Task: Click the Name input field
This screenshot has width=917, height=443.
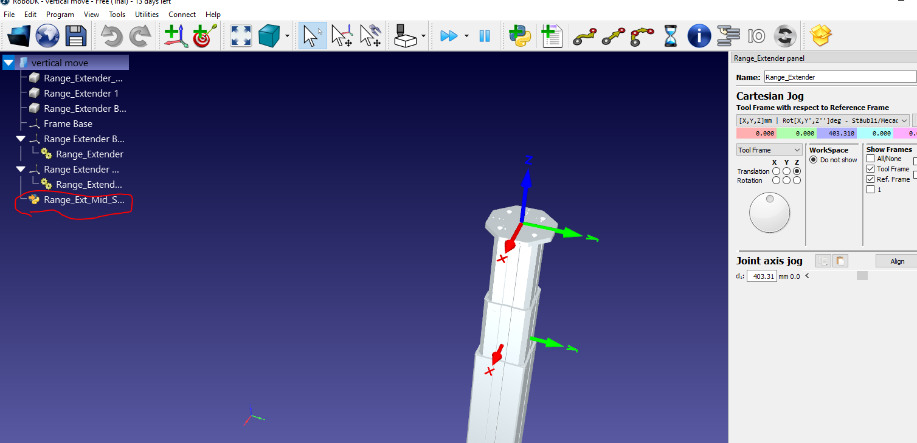Action: click(x=839, y=77)
